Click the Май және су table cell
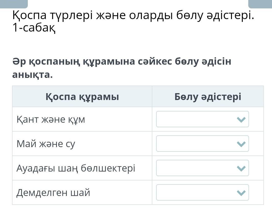The height and width of the screenshot is (212, 272). tap(82, 144)
